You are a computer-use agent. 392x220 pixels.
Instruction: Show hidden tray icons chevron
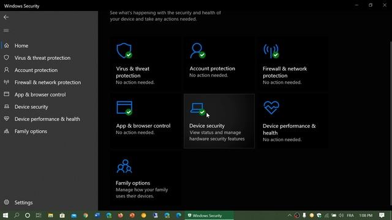[290, 215]
